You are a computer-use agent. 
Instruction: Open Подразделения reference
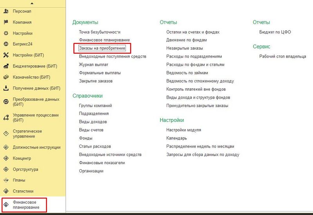coord(94,114)
